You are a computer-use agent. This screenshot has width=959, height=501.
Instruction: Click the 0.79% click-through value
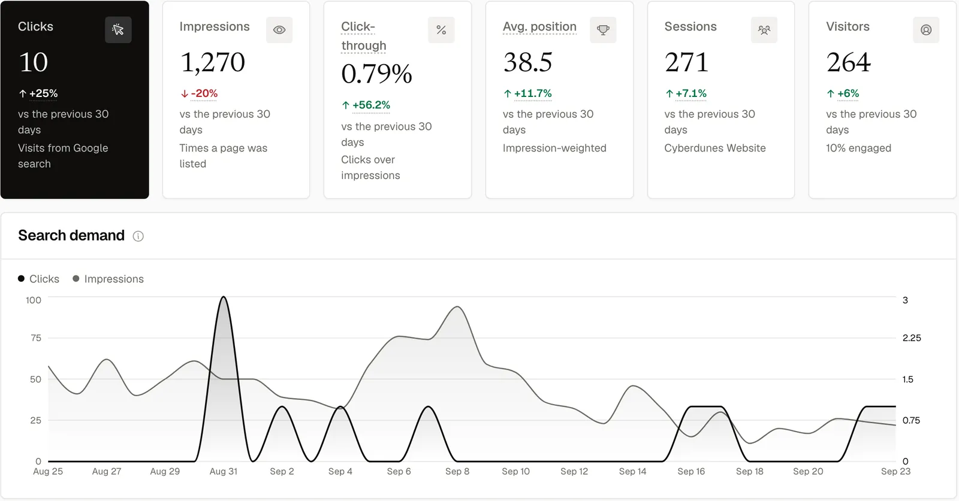click(x=376, y=74)
